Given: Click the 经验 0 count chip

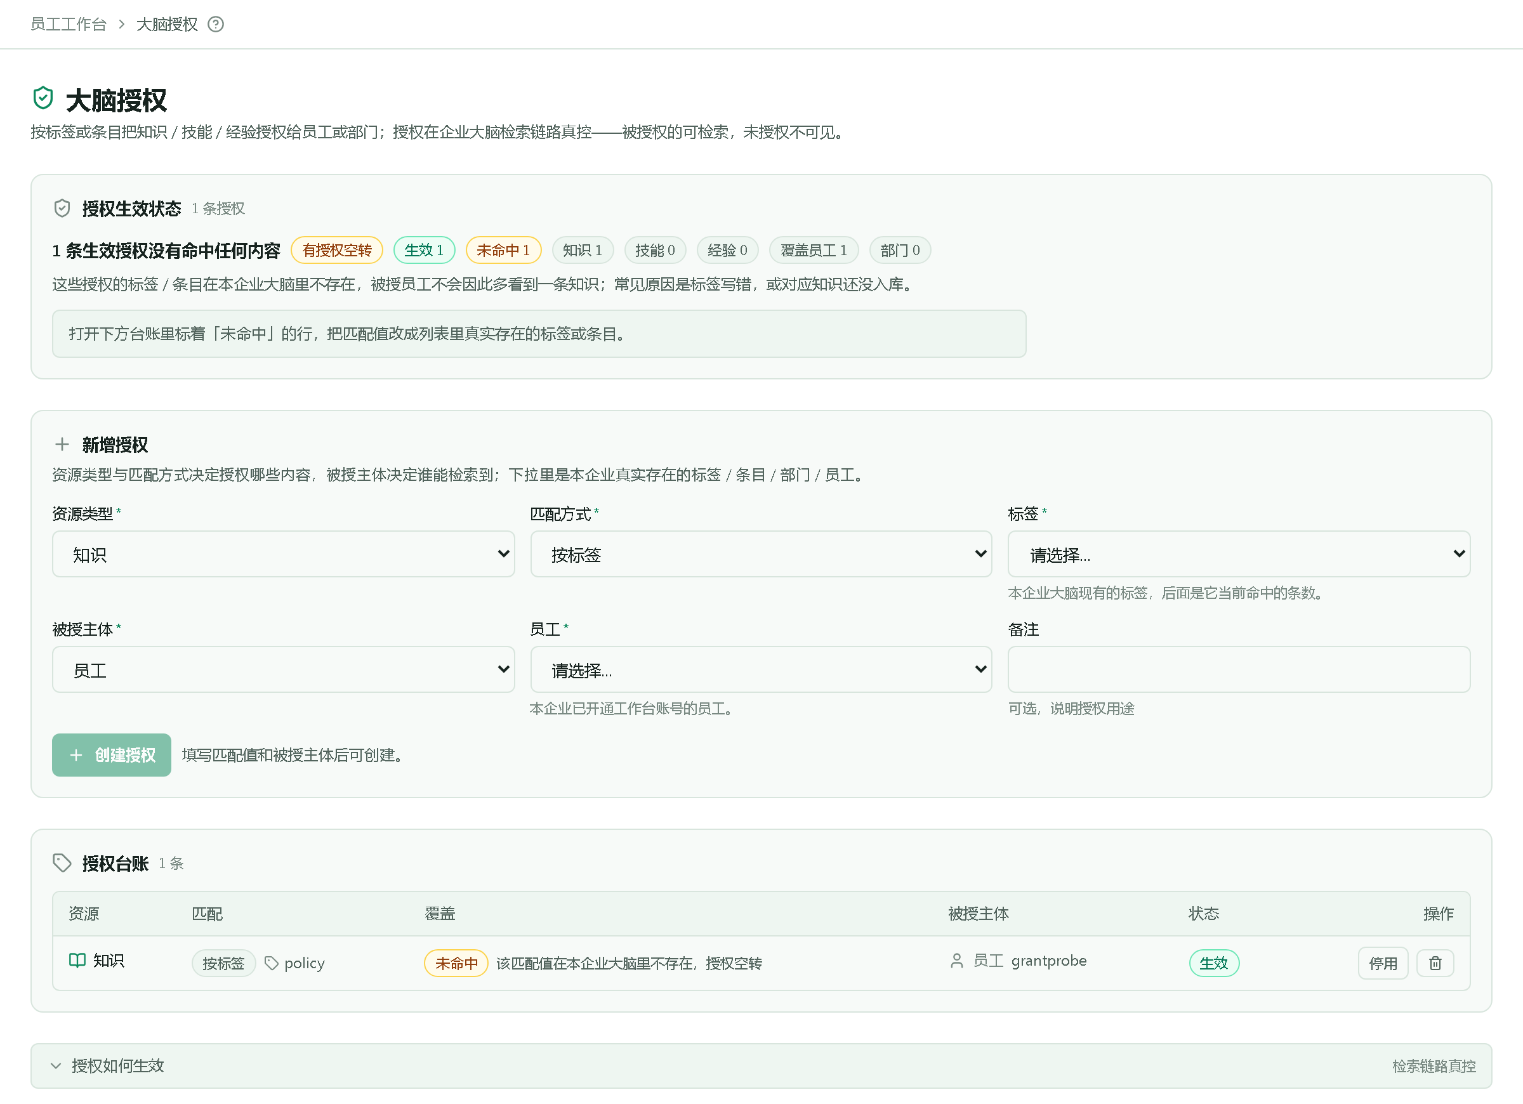Looking at the screenshot, I should coord(727,250).
